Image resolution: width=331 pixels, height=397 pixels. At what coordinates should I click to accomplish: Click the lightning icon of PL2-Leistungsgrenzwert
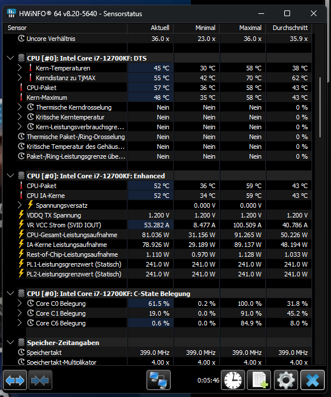[21, 274]
